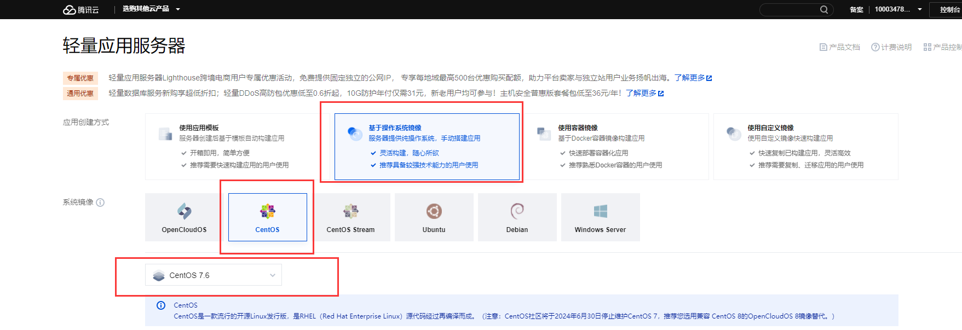The image size is (962, 330).
Task: Click the 轻量应用服务器 page title
Action: (124, 46)
